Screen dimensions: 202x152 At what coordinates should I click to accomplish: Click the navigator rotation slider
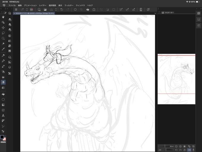166,150
